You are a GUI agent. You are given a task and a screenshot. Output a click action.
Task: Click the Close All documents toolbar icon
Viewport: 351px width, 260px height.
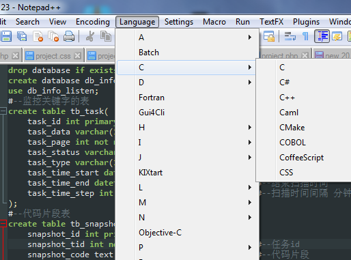[x=53, y=36]
